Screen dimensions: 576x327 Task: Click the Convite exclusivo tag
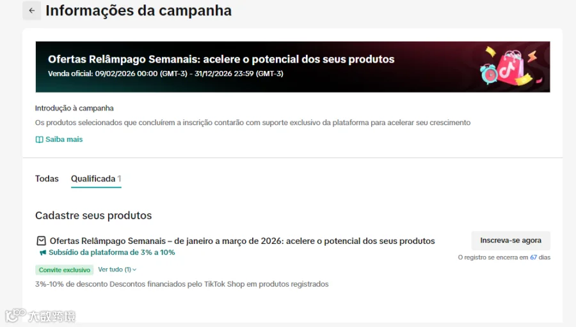(x=64, y=270)
